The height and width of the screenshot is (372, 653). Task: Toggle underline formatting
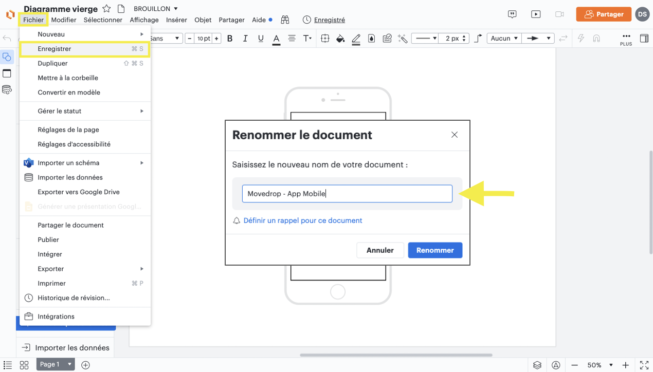click(x=261, y=39)
